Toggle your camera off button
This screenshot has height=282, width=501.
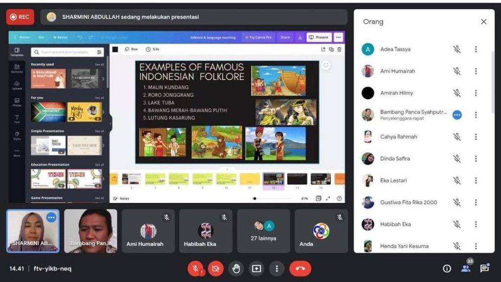(215, 268)
